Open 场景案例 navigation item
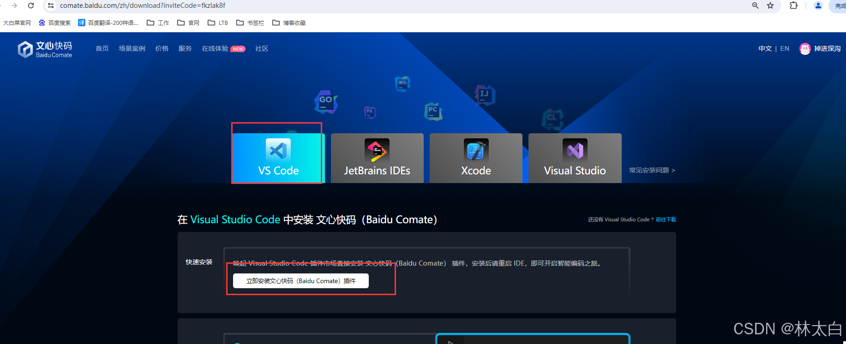The image size is (846, 344). (132, 48)
